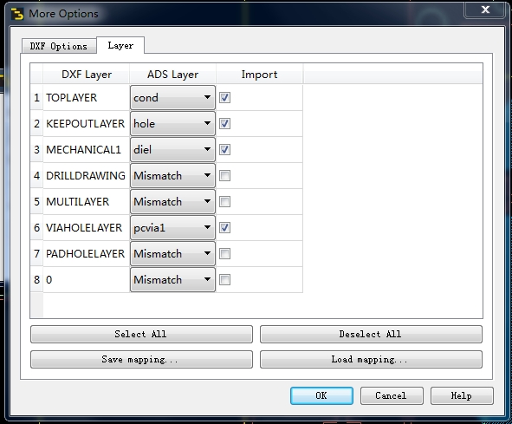
Task: Open the pcvia1 dropdown for VIAHOLELAYER
Action: 172,227
